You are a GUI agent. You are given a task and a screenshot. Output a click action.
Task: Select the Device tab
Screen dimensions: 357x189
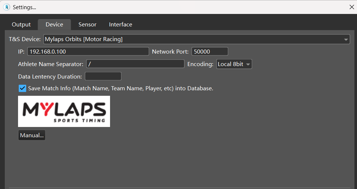tap(54, 25)
